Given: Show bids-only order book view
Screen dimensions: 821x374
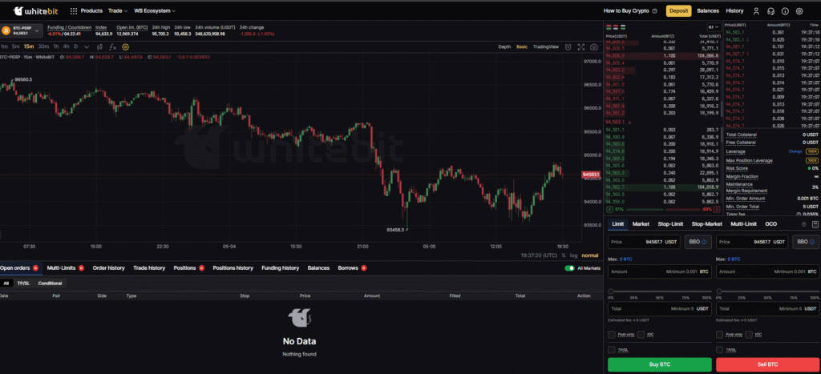Looking at the screenshot, I should coord(622,26).
